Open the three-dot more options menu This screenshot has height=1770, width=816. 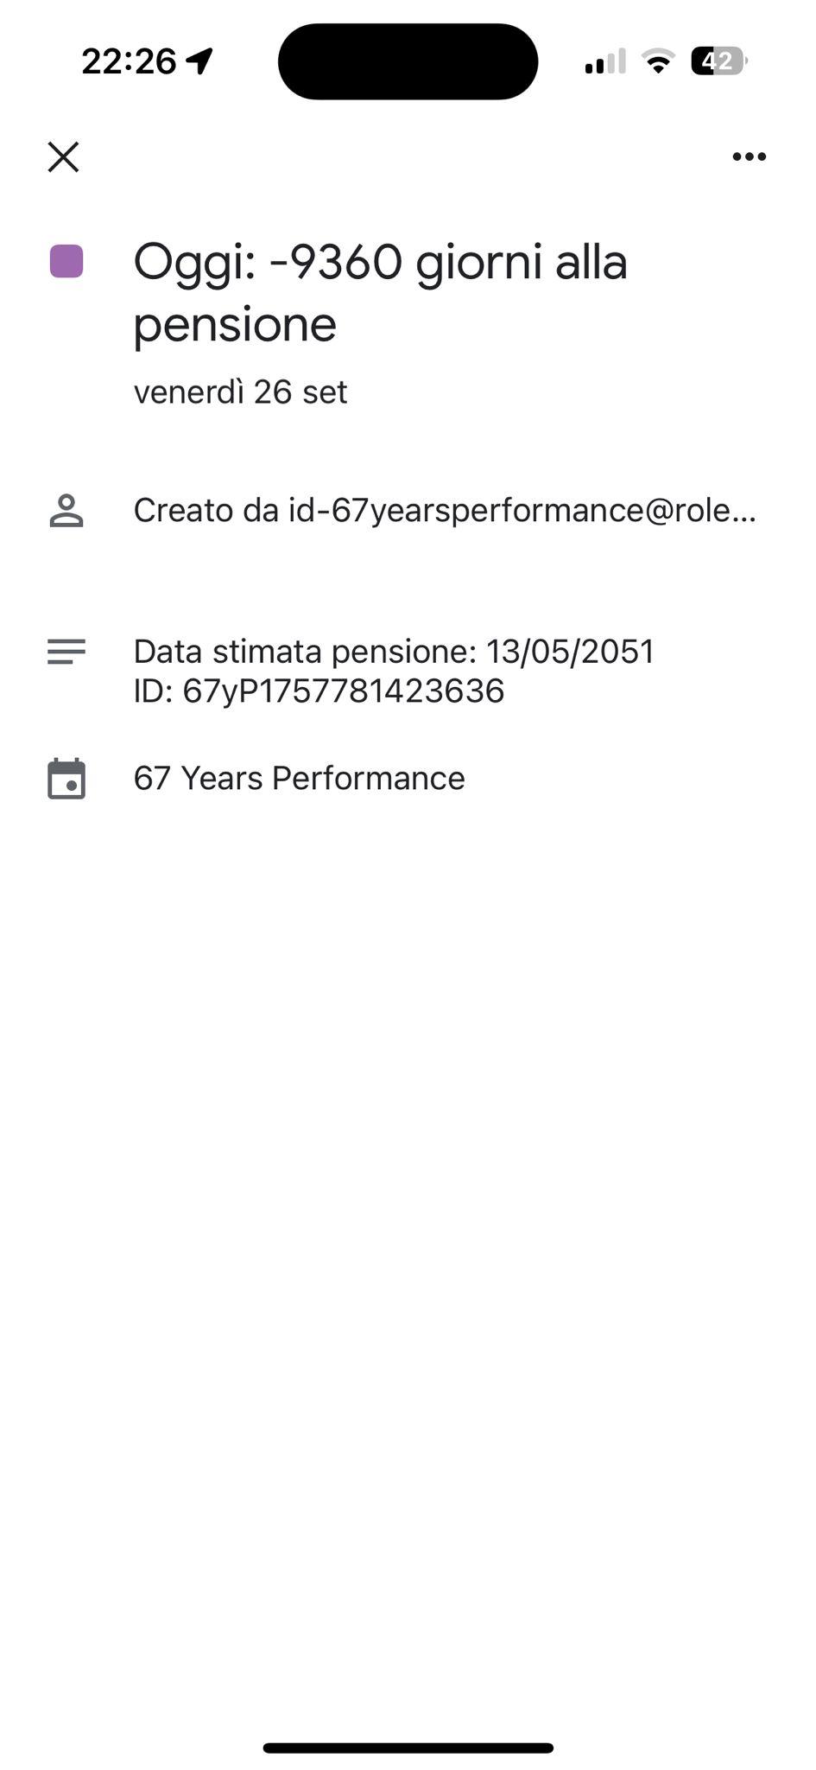(x=749, y=156)
